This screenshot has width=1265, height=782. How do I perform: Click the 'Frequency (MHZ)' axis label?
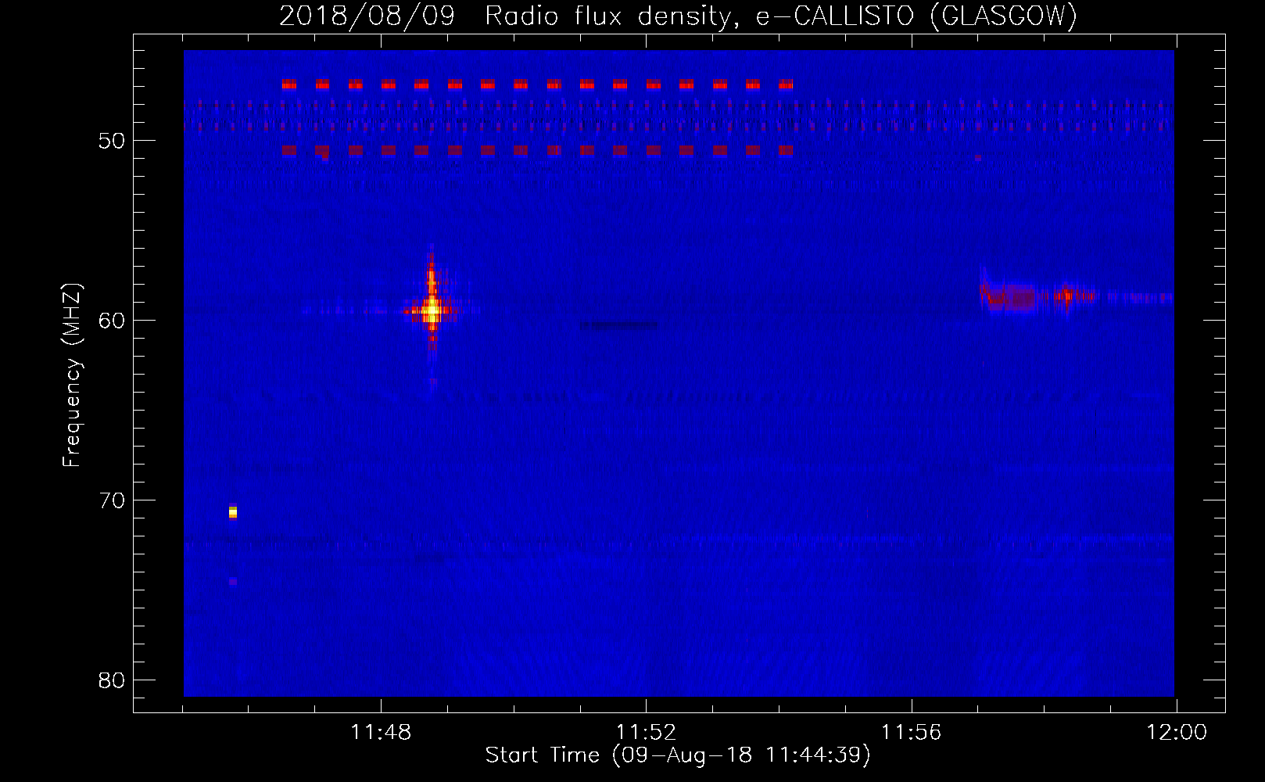(71, 375)
